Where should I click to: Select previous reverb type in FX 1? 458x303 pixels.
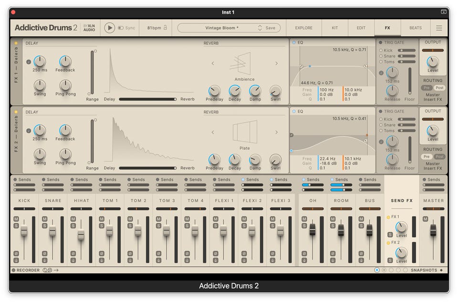coord(213,63)
